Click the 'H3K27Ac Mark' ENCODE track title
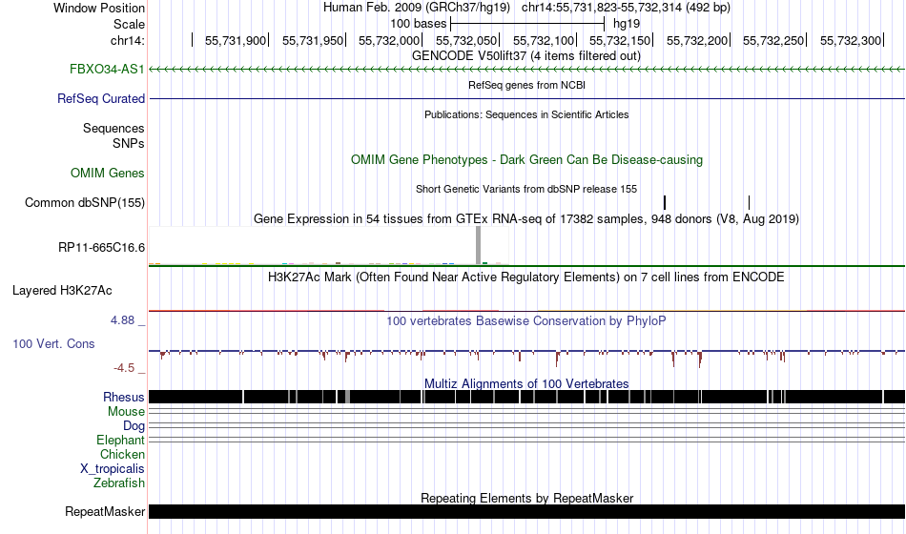 pyautogui.click(x=526, y=277)
